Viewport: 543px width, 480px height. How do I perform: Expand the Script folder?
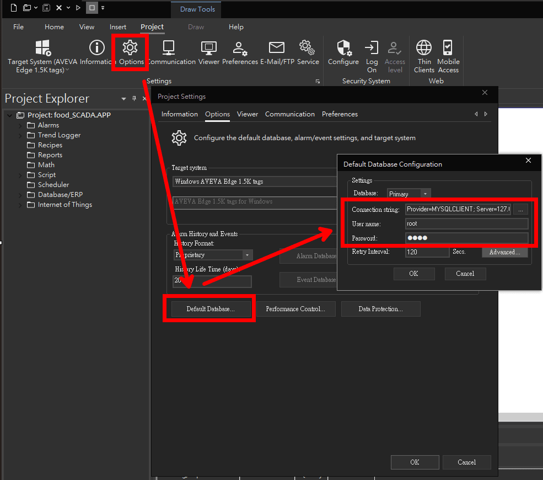(x=20, y=175)
